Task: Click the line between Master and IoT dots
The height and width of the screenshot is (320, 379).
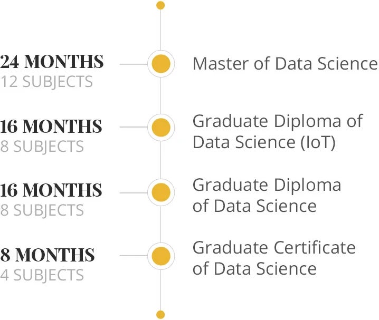Action: 160,95
